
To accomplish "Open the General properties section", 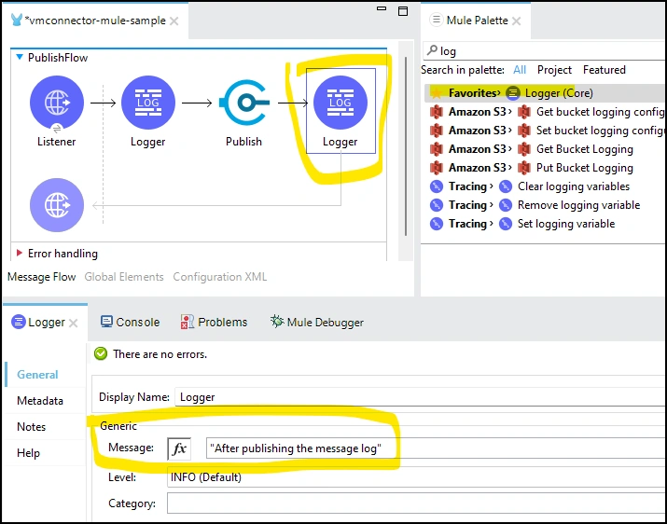I will 37,375.
